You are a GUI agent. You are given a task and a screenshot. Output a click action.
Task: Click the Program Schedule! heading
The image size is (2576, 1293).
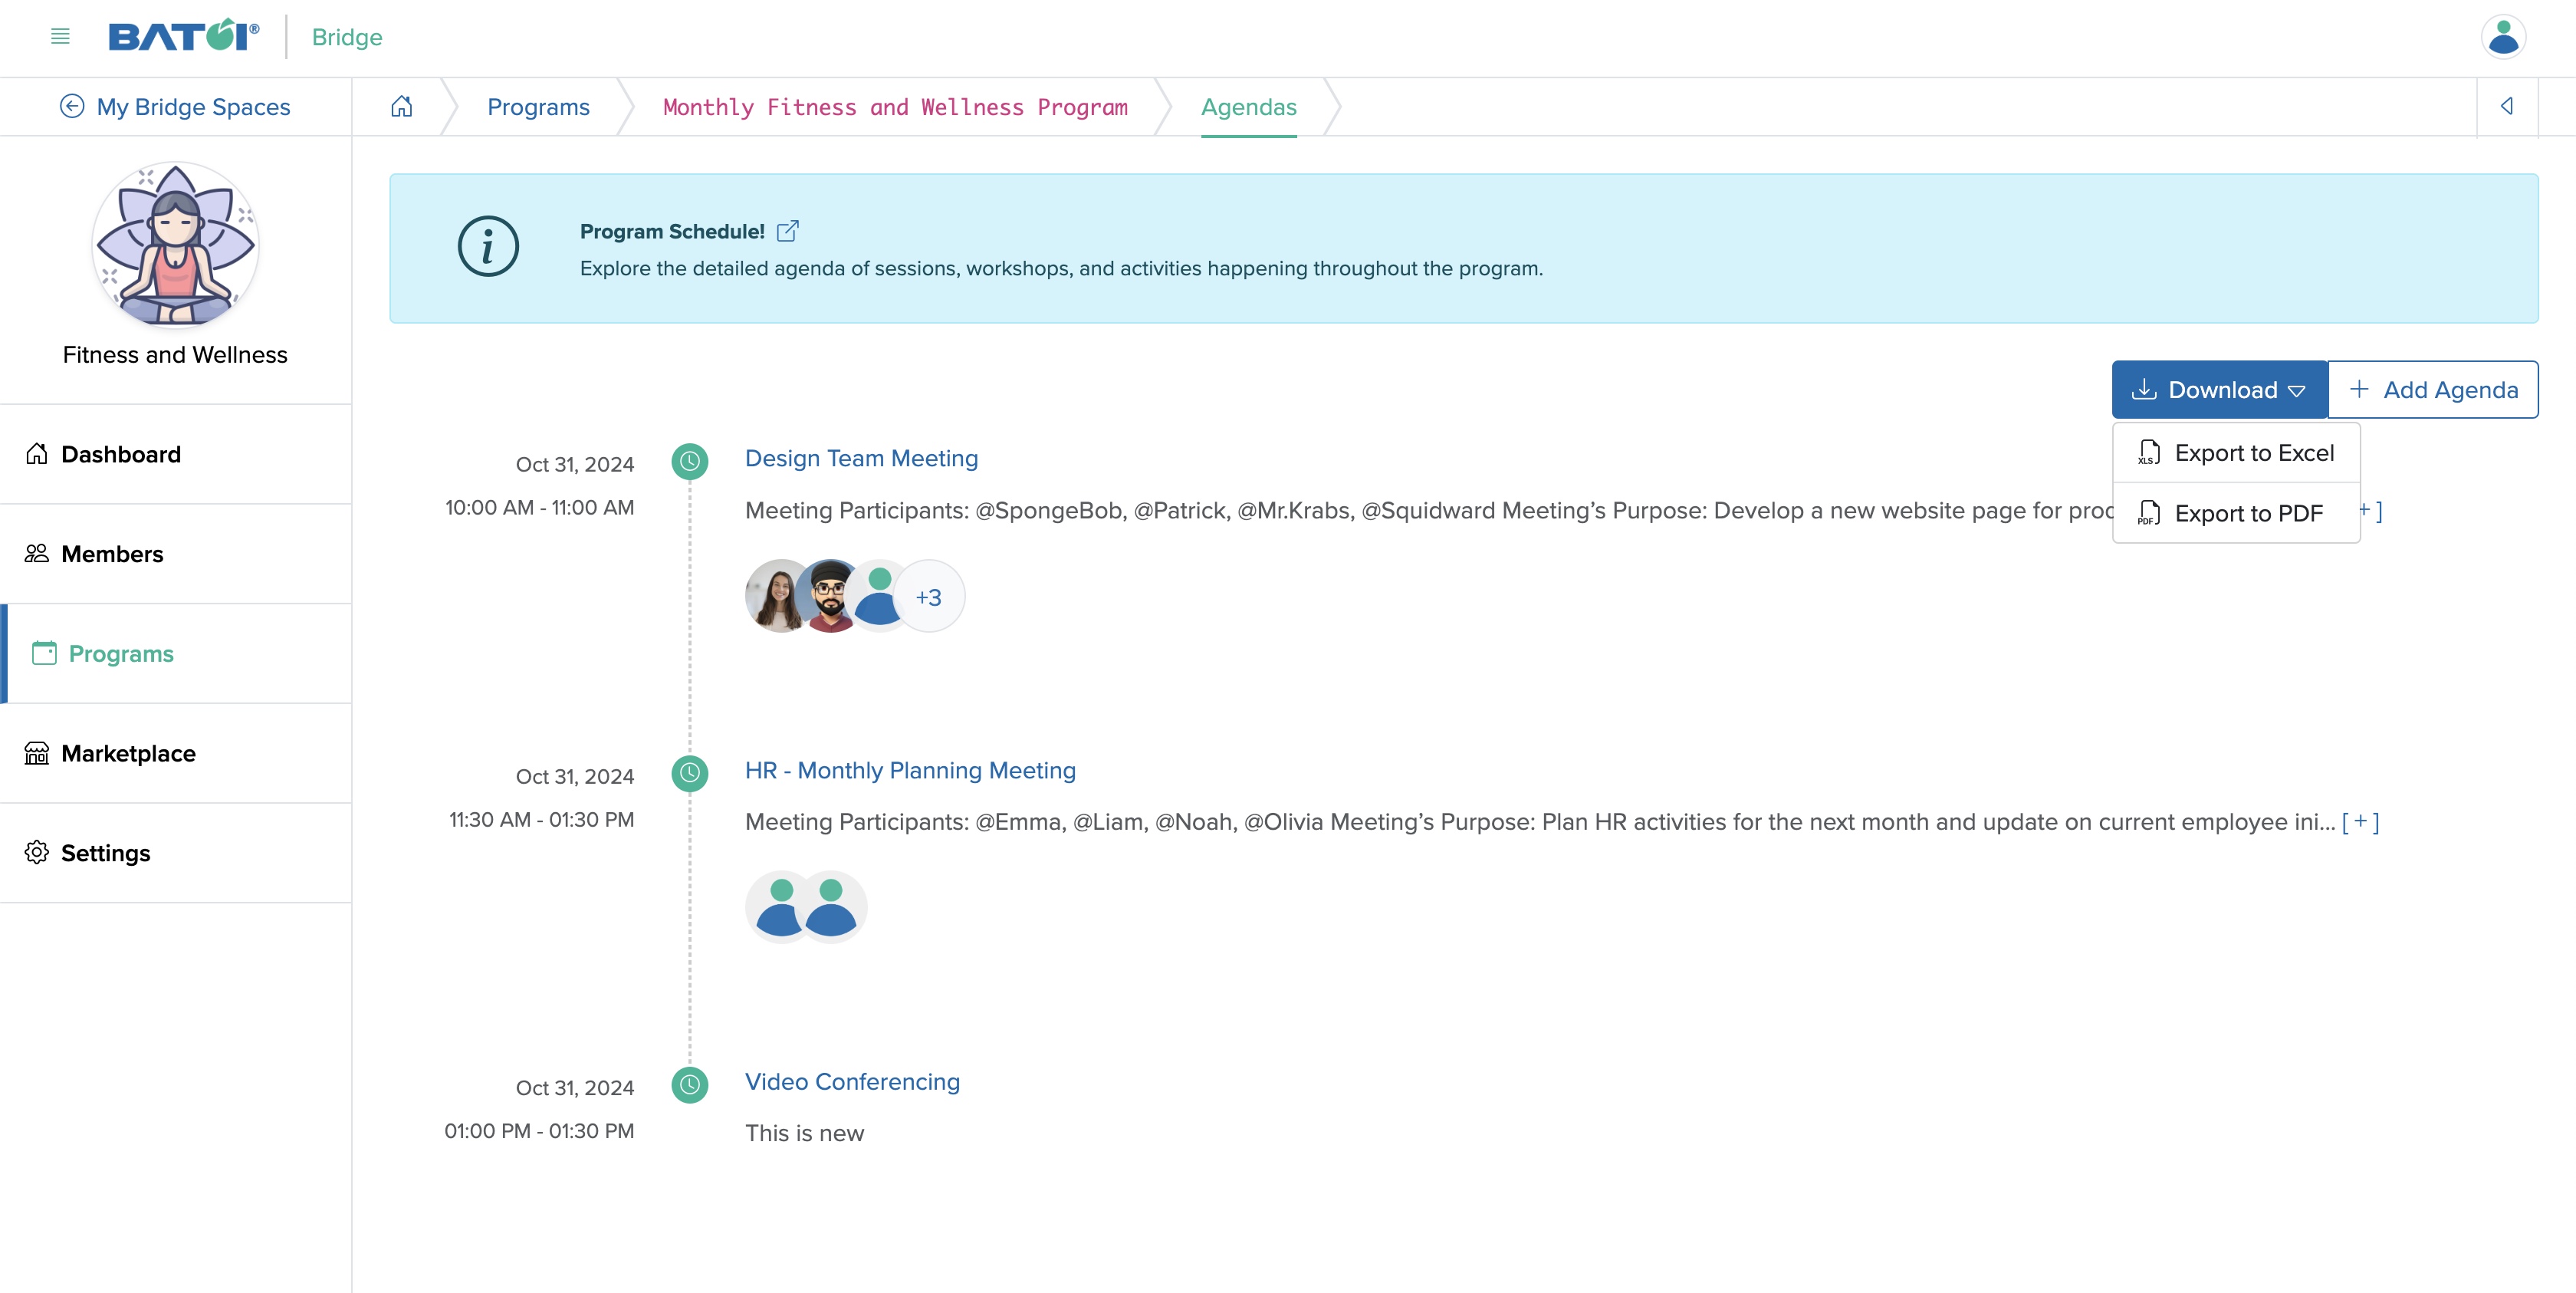click(672, 231)
